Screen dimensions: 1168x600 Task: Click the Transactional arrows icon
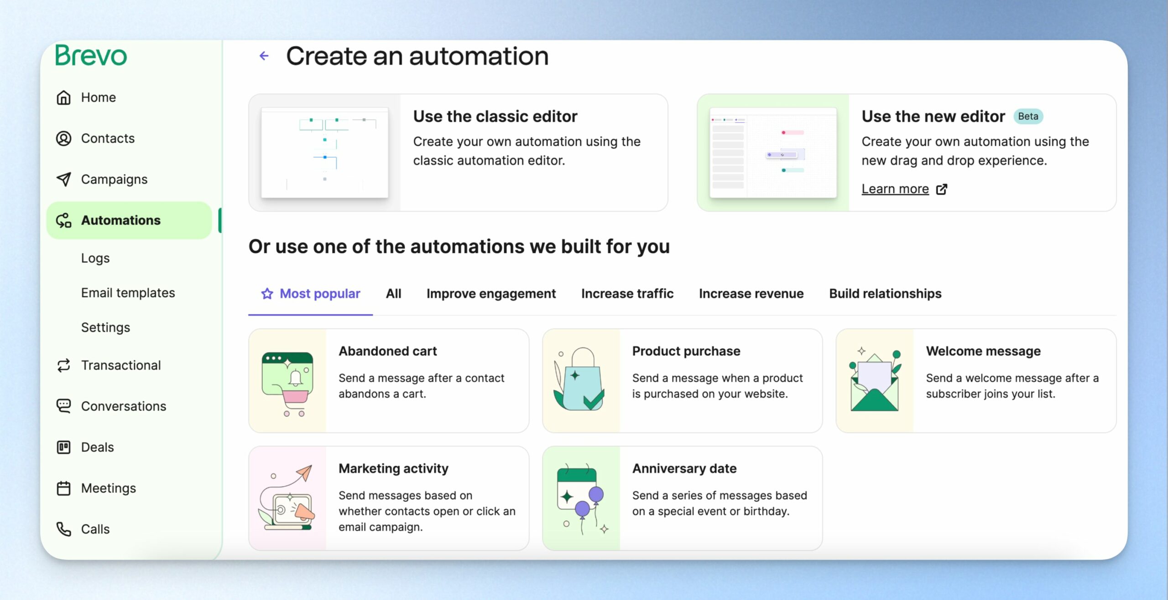click(63, 365)
